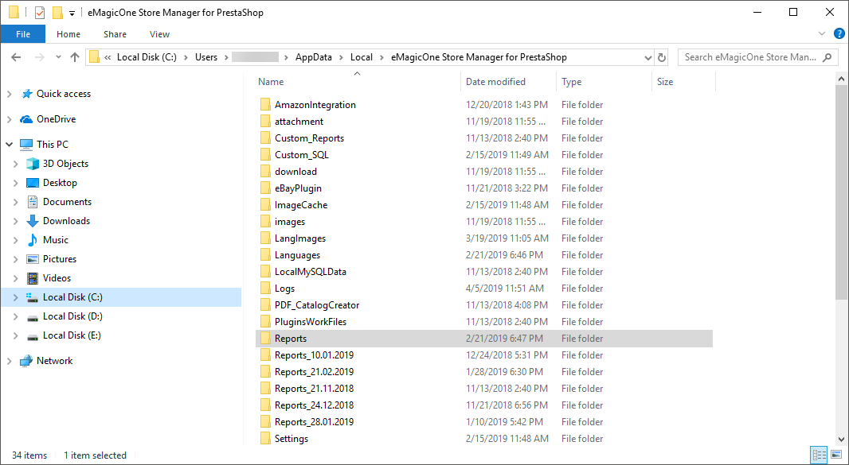Expand the Network tree node
This screenshot has height=465, width=849.
click(x=10, y=361)
